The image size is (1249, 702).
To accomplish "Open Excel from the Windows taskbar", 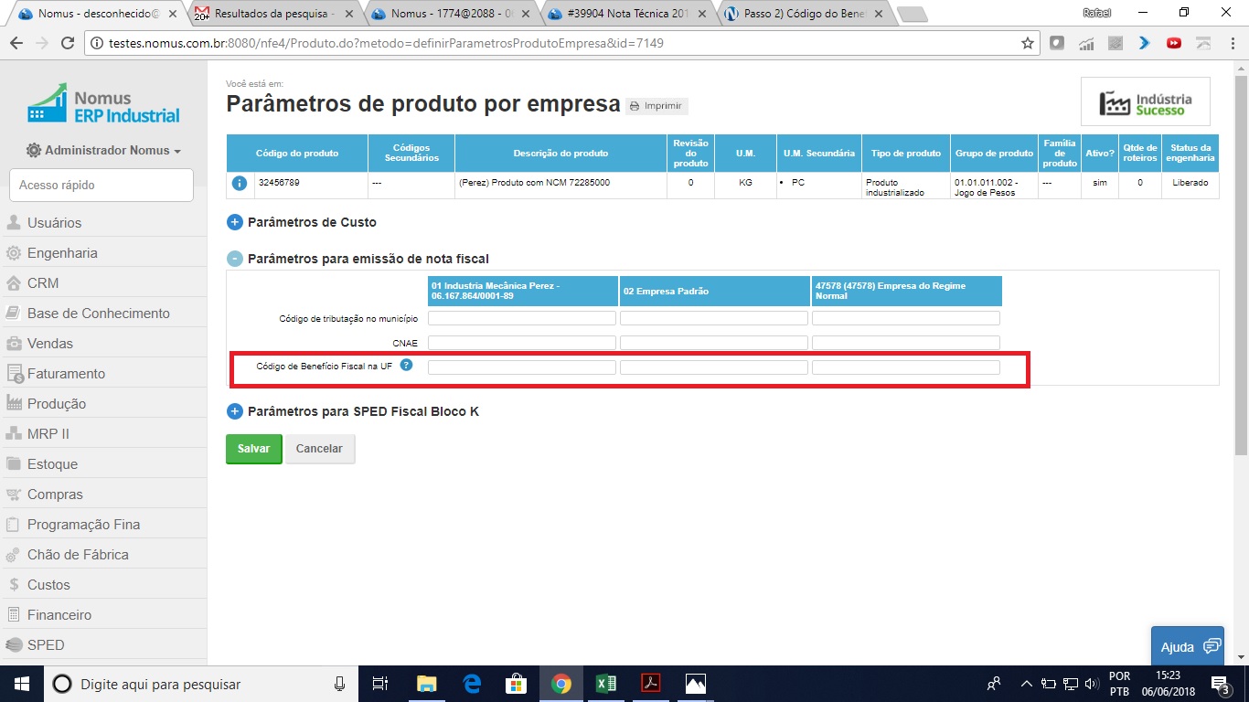I will (x=605, y=684).
